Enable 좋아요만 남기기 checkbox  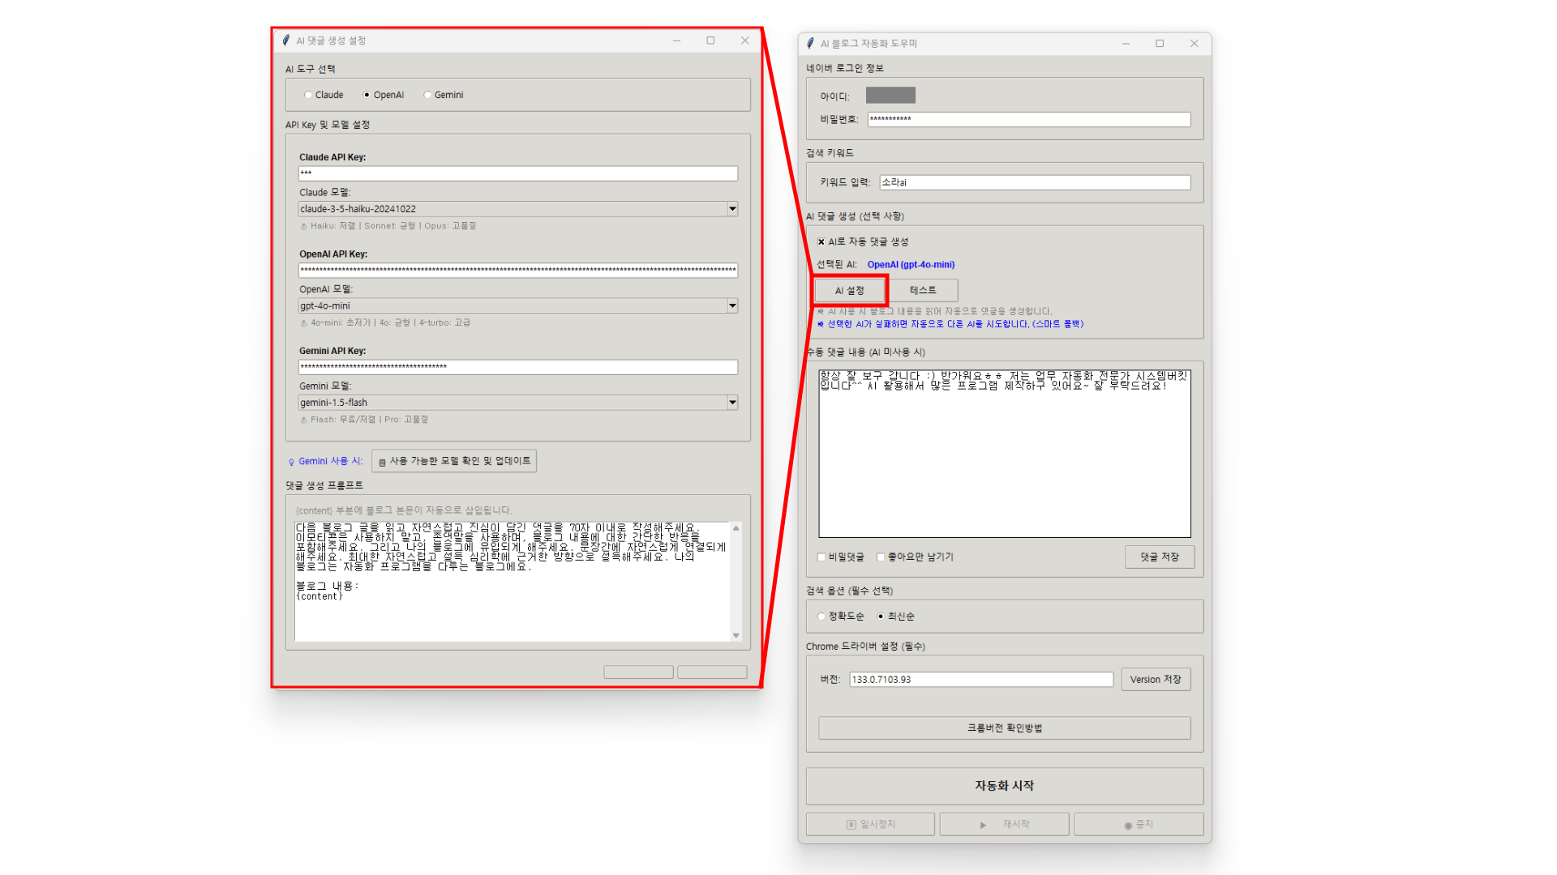click(x=881, y=557)
